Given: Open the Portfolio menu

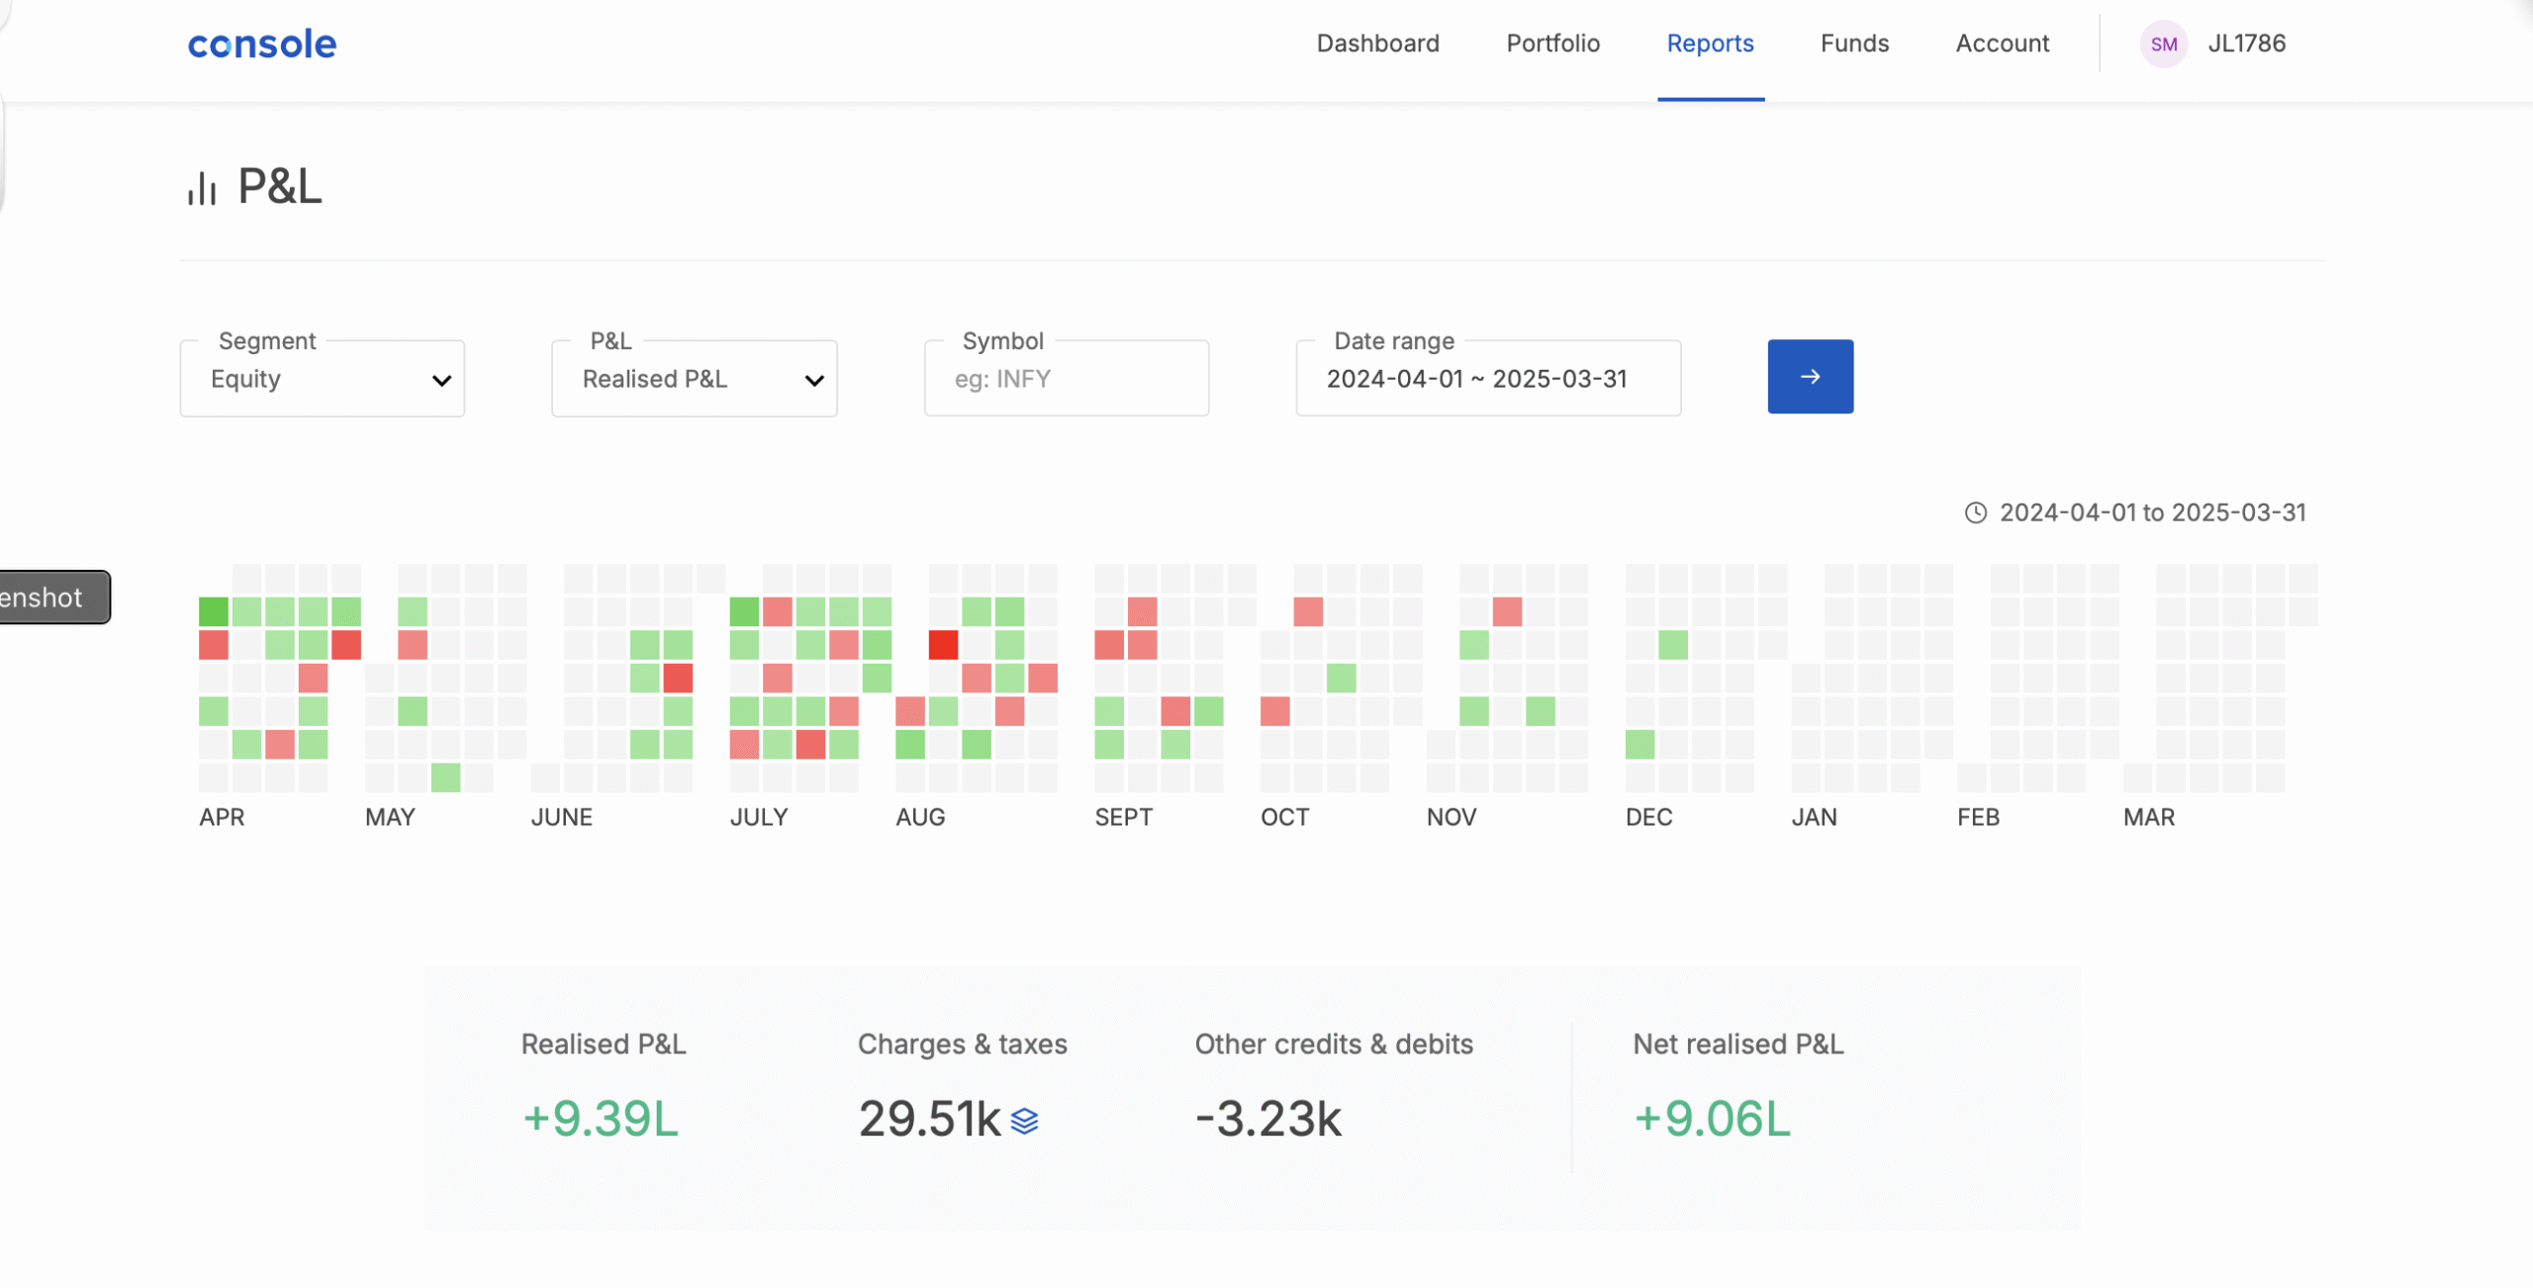Looking at the screenshot, I should point(1552,44).
